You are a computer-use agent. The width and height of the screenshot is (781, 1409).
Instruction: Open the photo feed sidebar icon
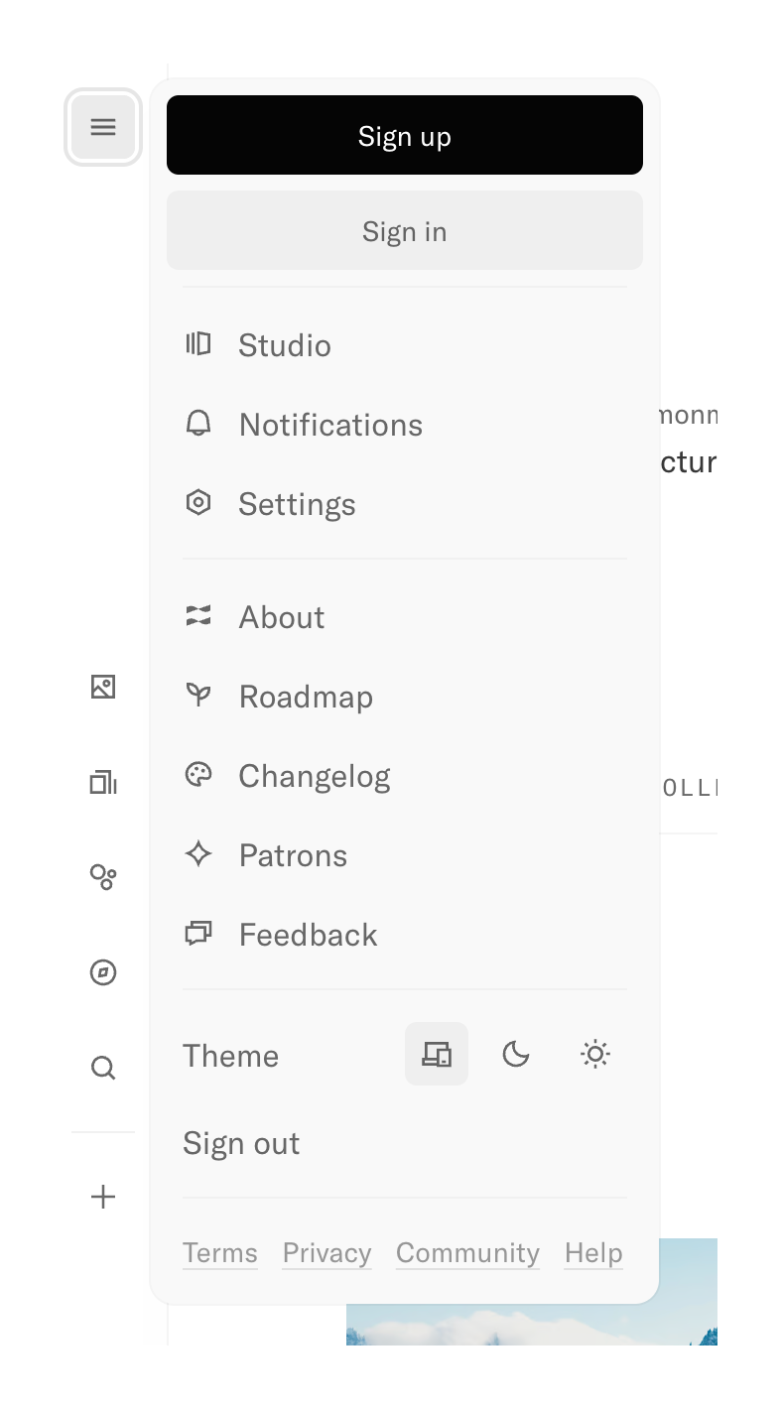103,687
